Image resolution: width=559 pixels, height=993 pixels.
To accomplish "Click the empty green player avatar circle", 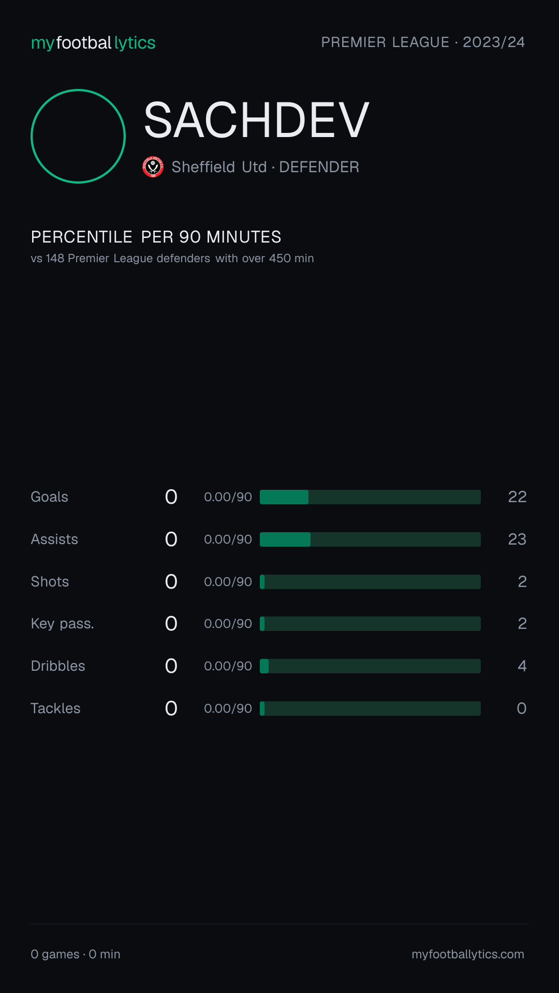I will (78, 136).
